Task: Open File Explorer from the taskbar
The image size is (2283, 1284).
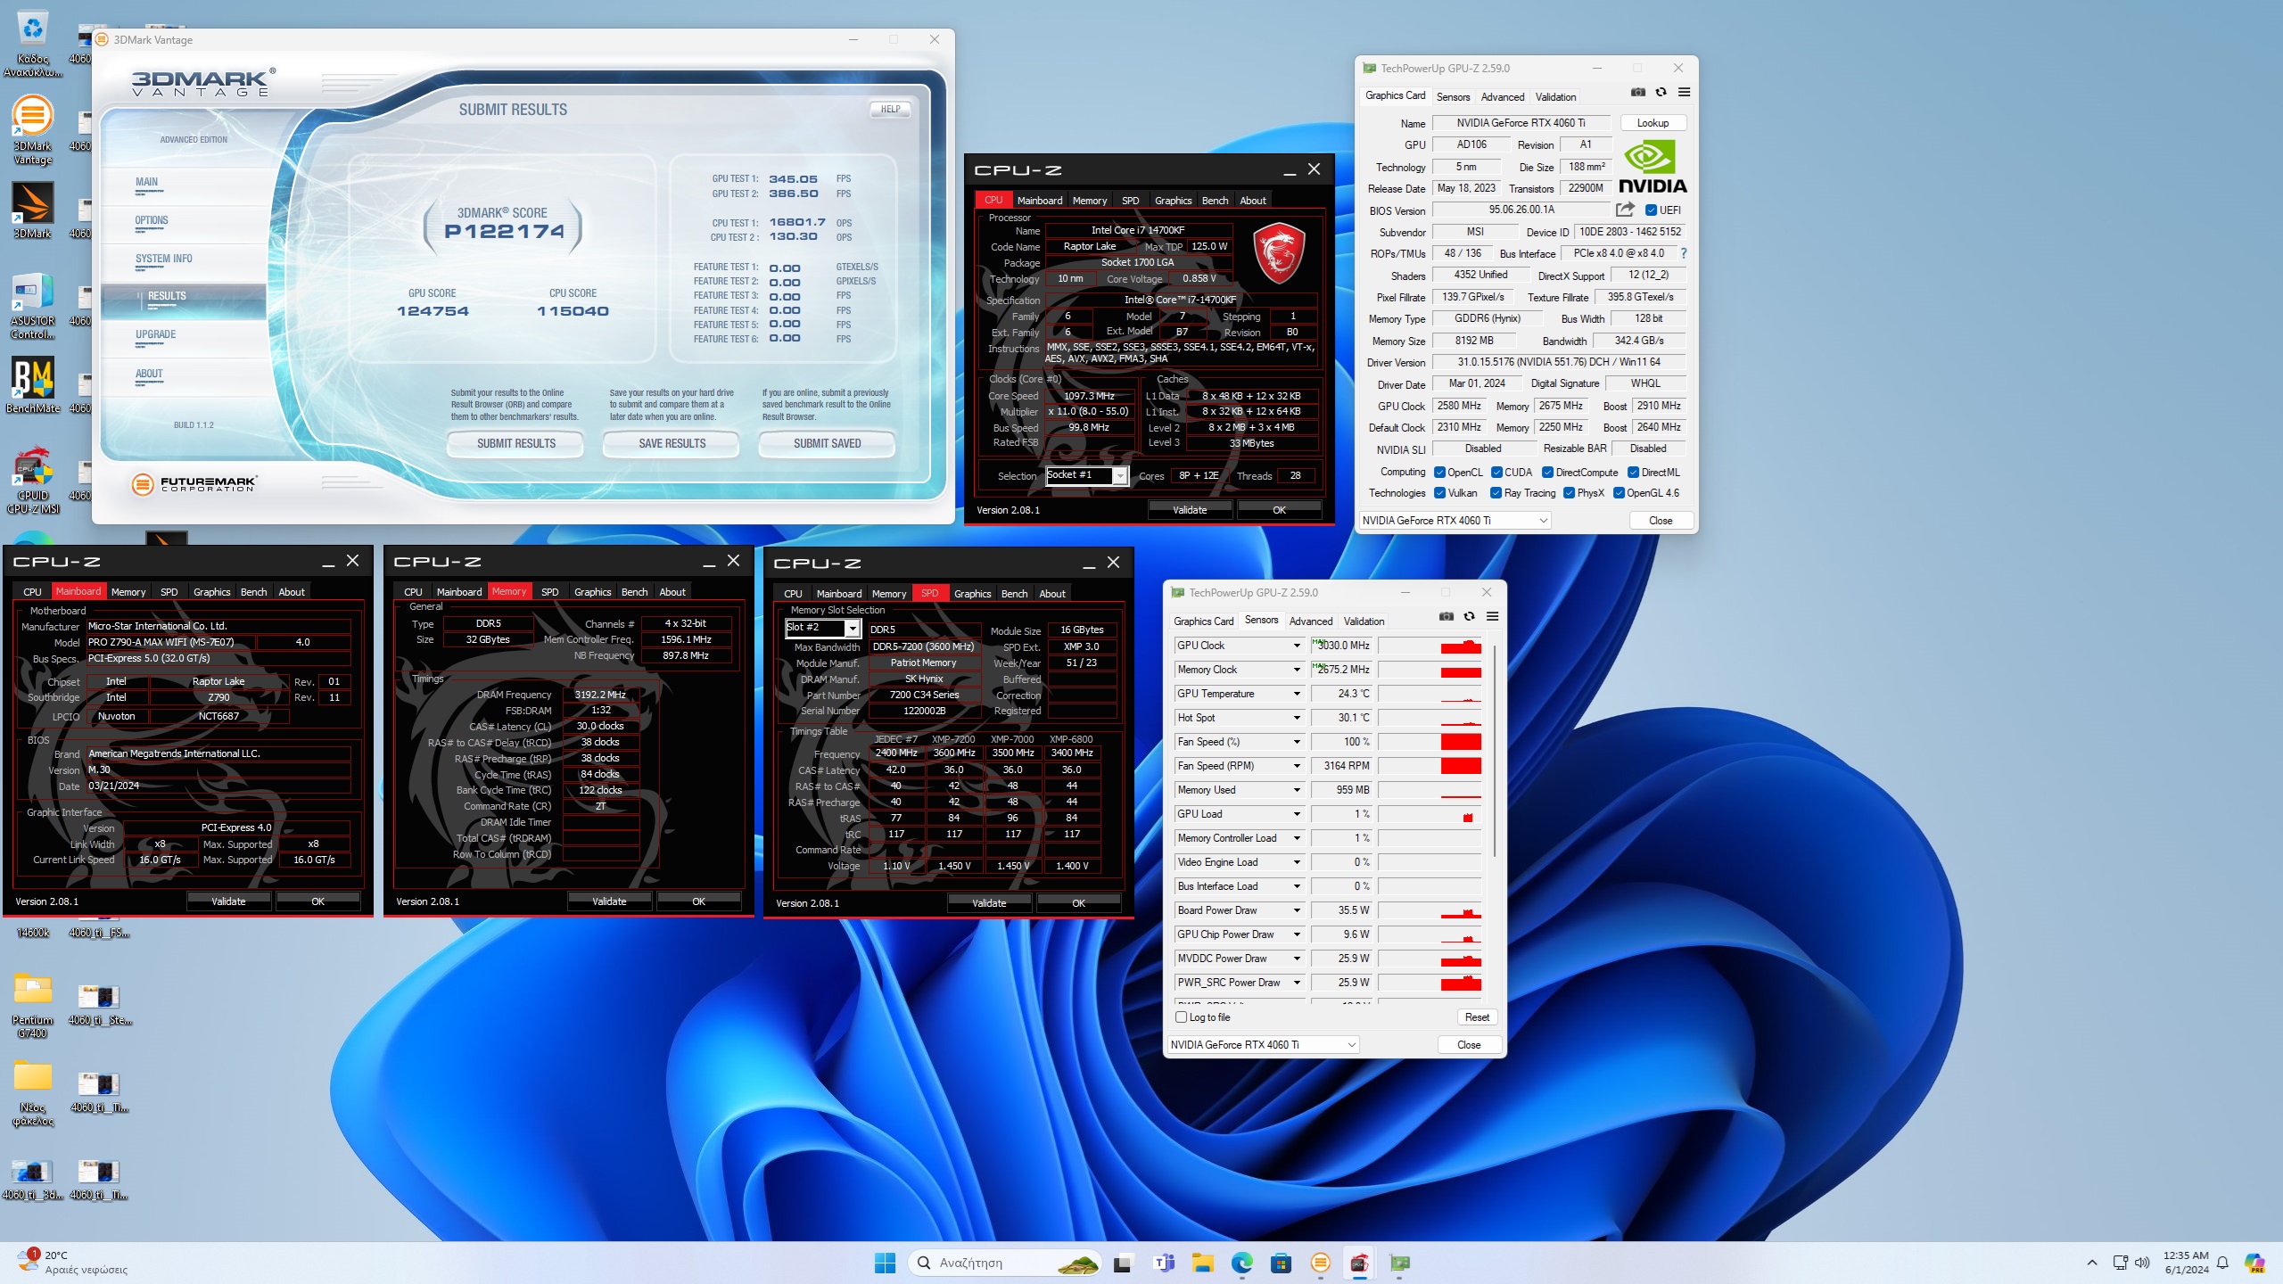Action: tap(1203, 1263)
